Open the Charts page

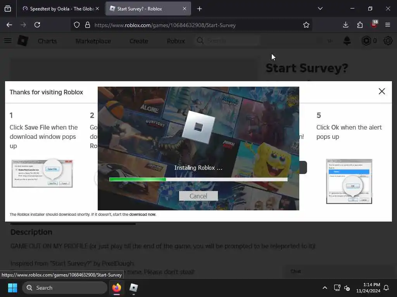point(47,41)
